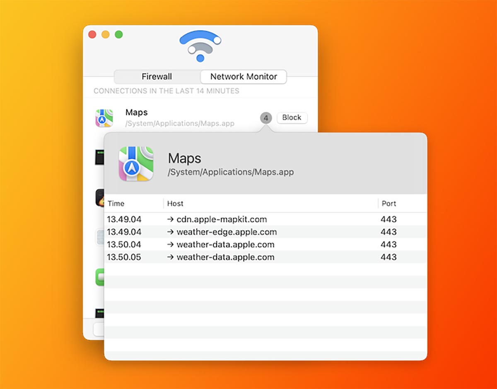Click the Wi-Fi logo at window top
This screenshot has width=497, height=389.
200,46
